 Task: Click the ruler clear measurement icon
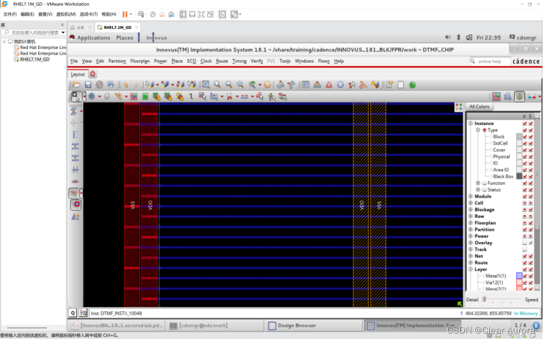[x=363, y=84]
